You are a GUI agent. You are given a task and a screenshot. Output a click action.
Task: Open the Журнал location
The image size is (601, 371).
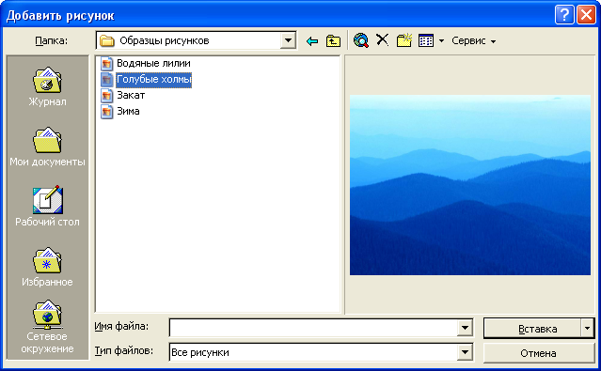click(x=48, y=87)
